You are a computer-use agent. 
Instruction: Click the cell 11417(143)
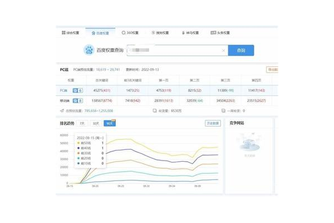tap(257, 90)
